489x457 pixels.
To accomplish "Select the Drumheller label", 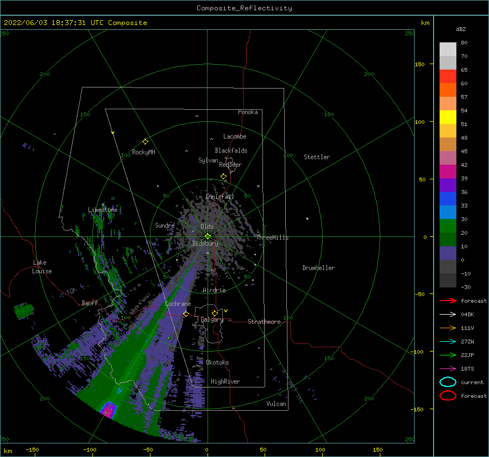I will 318,268.
